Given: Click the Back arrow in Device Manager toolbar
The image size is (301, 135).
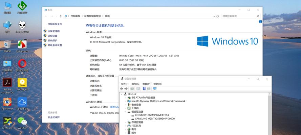Looking at the screenshot, I should (122, 89).
